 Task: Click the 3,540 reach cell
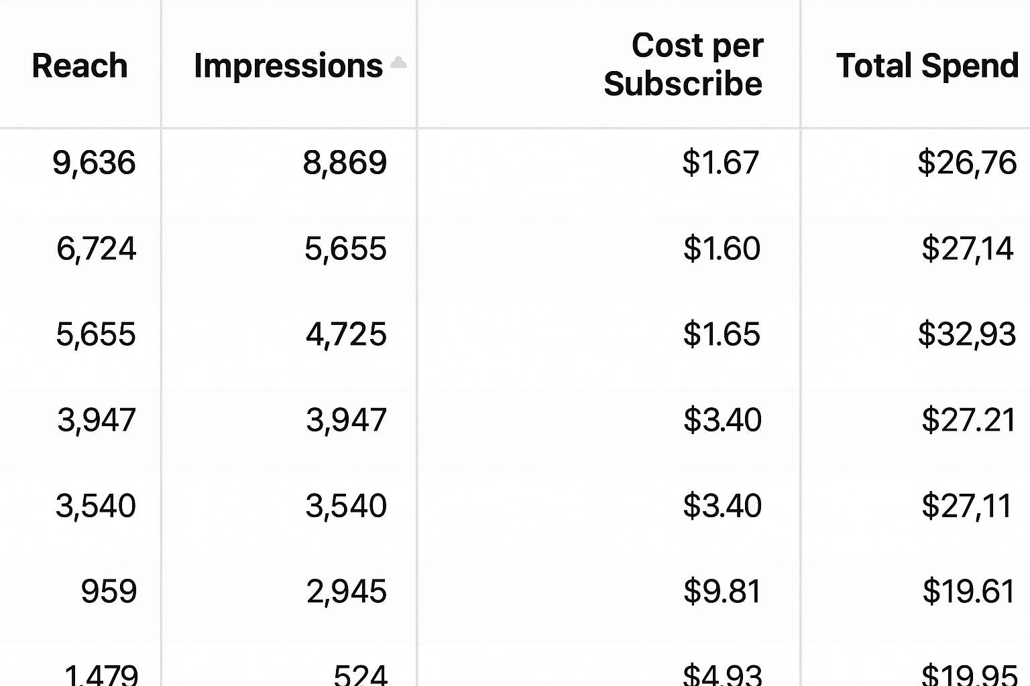[x=95, y=506]
